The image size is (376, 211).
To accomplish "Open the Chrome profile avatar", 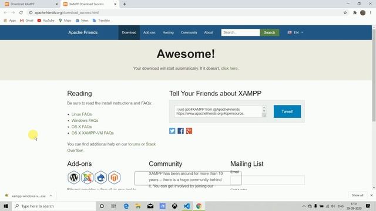I will pyautogui.click(x=363, y=13).
